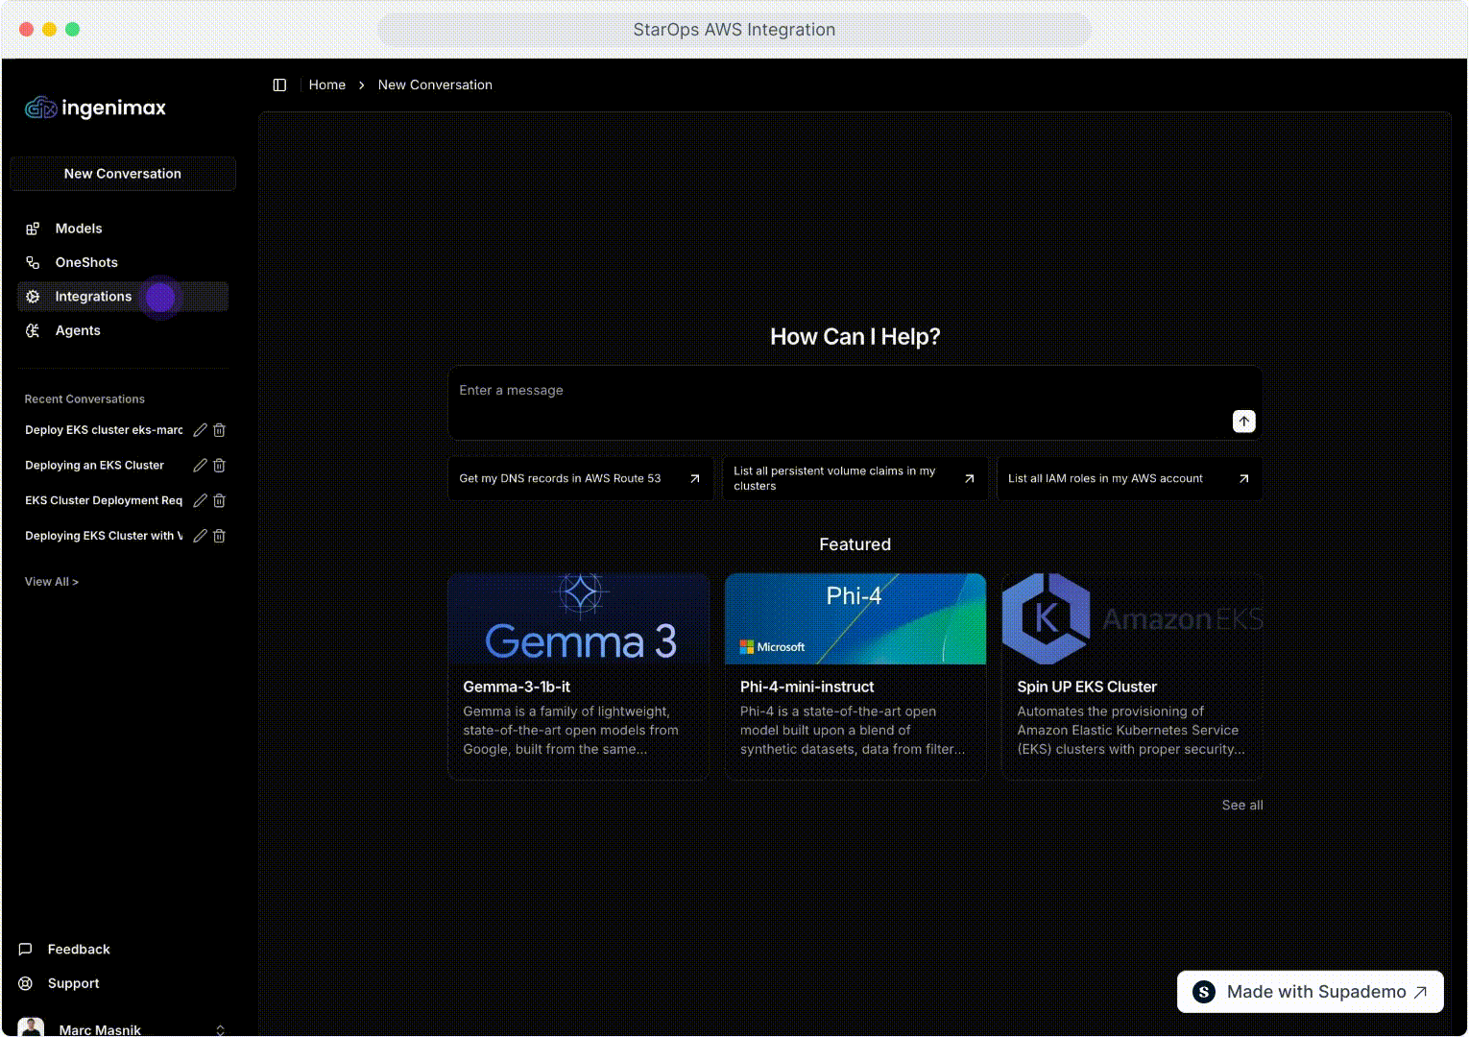Expand recent conversations with View All
Screen dimensions: 1469x1037
point(52,582)
